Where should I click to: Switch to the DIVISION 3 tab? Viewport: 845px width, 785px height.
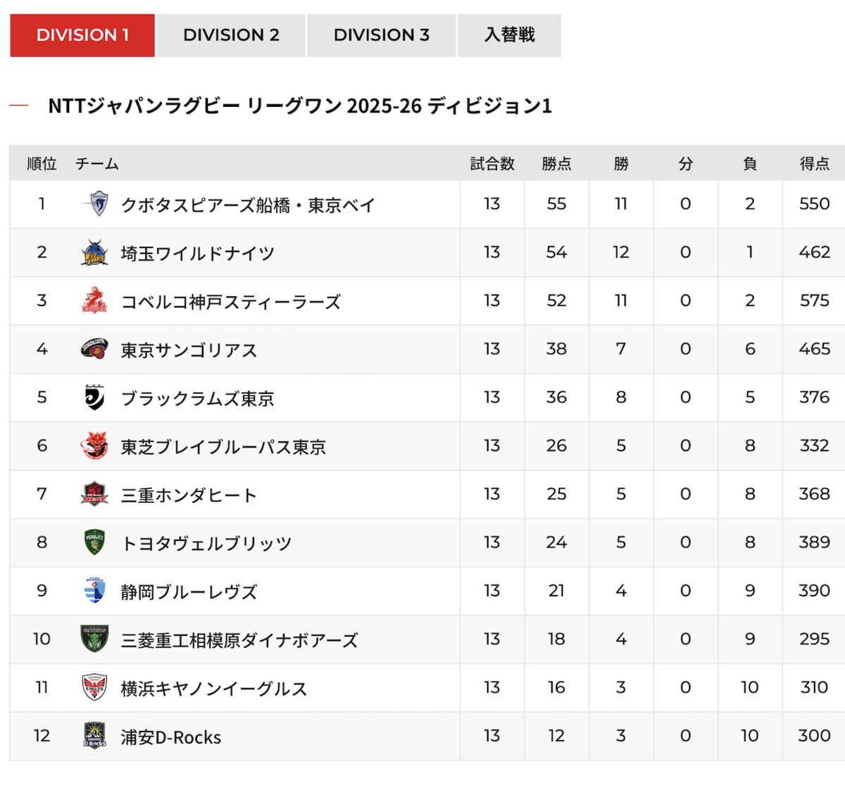point(382,35)
